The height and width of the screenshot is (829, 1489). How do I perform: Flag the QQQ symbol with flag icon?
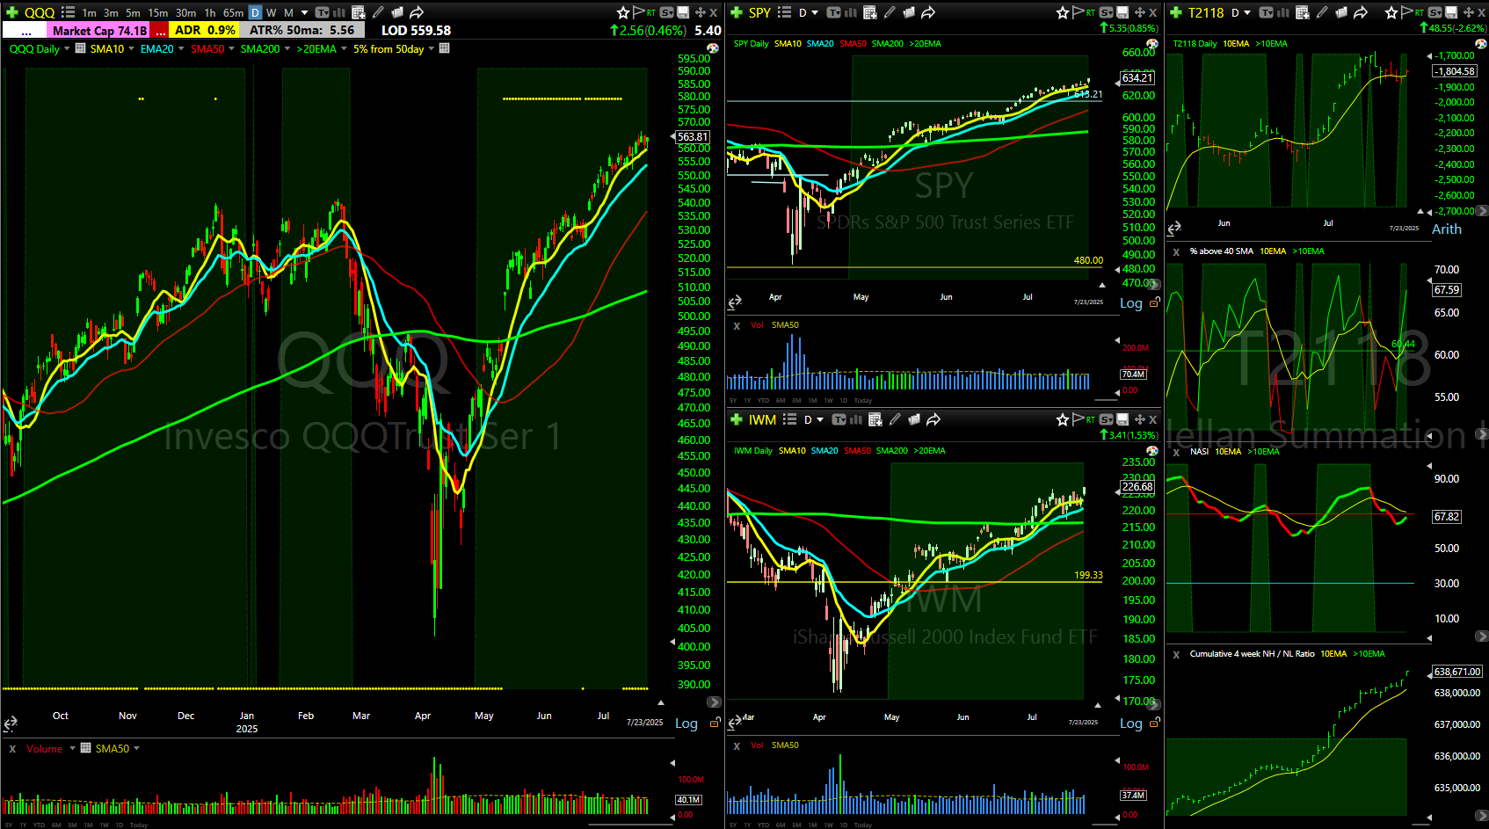coord(638,12)
